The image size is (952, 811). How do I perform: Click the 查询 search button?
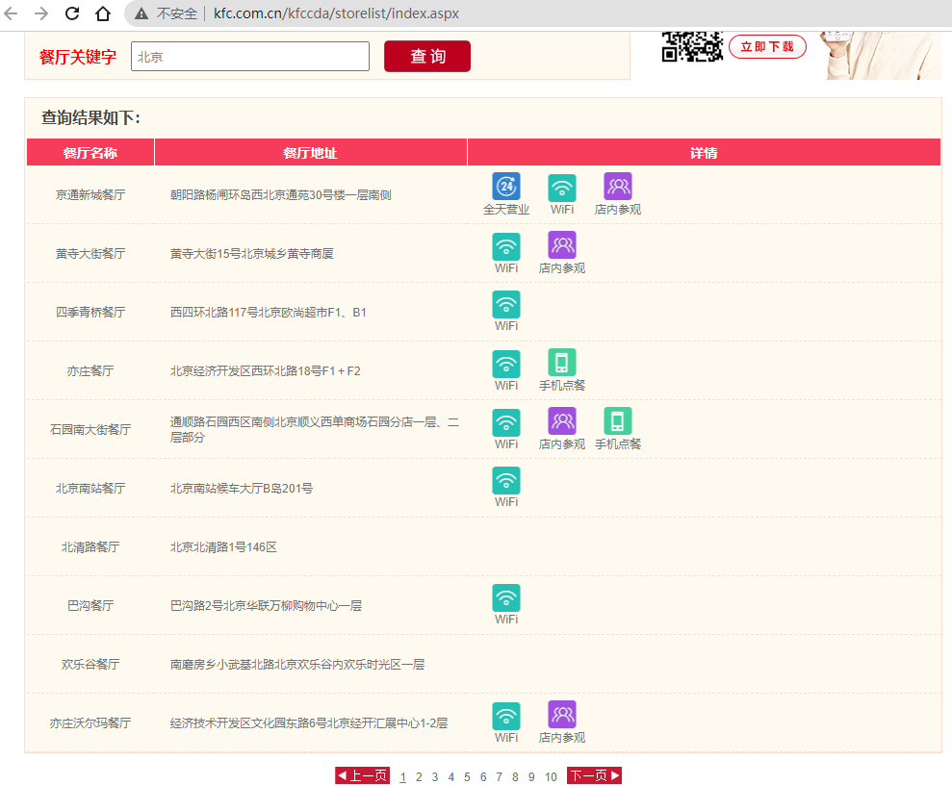[427, 57]
